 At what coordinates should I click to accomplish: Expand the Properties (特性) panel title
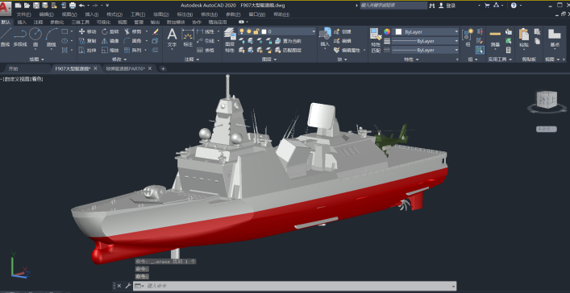click(x=411, y=60)
